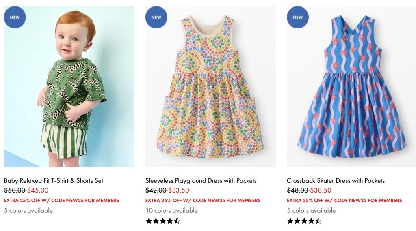The image size is (416, 231).
Task: Click the $45.00 sale price
Action: [38, 190]
